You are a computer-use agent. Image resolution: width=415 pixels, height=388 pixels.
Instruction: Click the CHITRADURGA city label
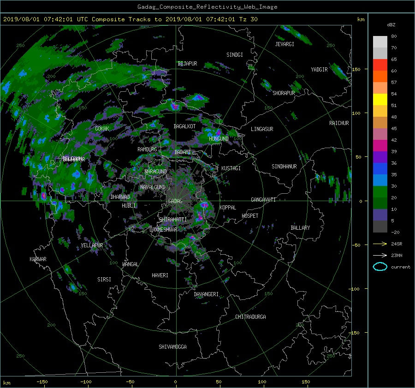point(251,317)
